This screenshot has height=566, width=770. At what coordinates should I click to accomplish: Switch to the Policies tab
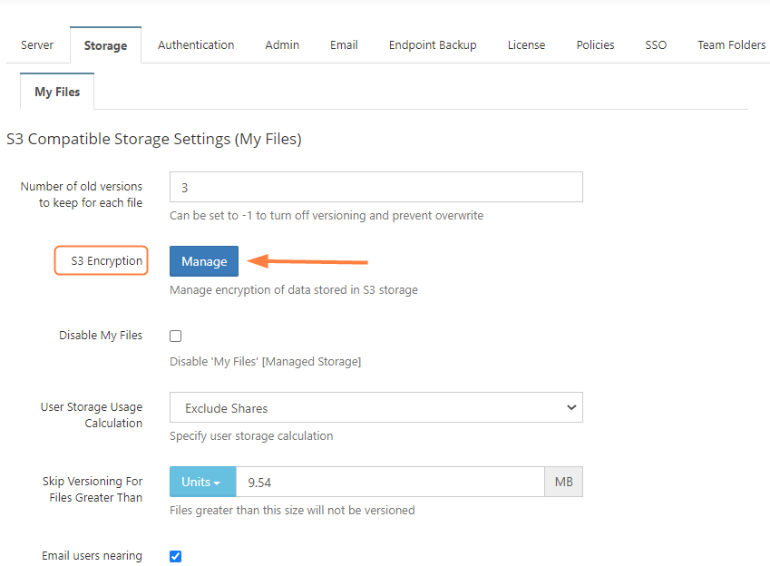[x=595, y=44]
